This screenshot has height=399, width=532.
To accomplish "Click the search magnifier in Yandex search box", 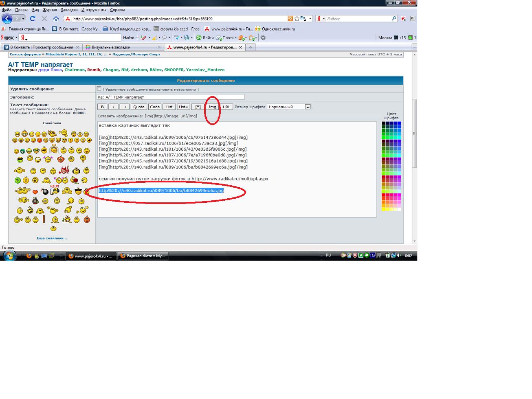I will pos(394,19).
